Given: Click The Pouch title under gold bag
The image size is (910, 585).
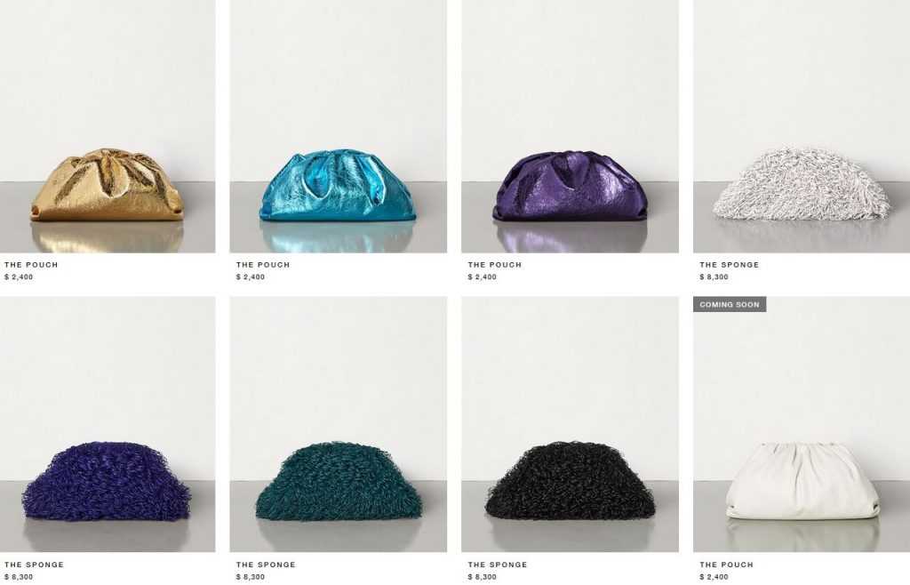Looking at the screenshot, I should [x=31, y=265].
